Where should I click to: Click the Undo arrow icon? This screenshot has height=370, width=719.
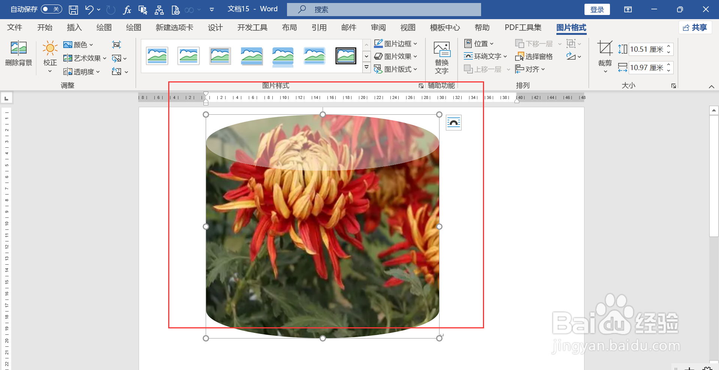pyautogui.click(x=89, y=9)
